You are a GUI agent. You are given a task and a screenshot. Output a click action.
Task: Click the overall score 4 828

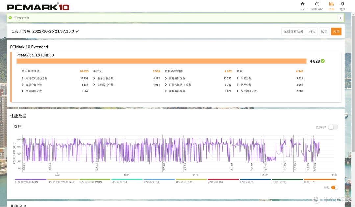315,61
